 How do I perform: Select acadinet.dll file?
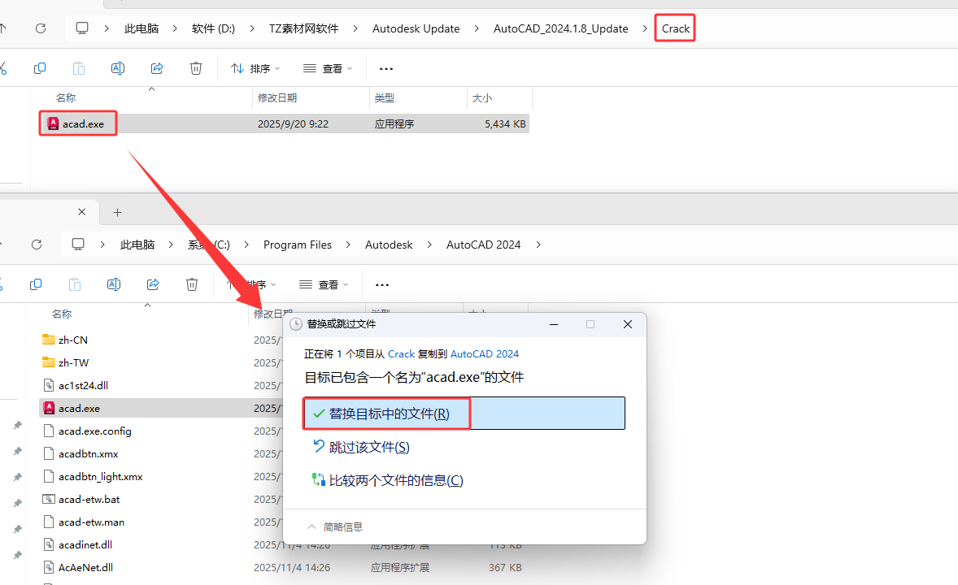77,544
